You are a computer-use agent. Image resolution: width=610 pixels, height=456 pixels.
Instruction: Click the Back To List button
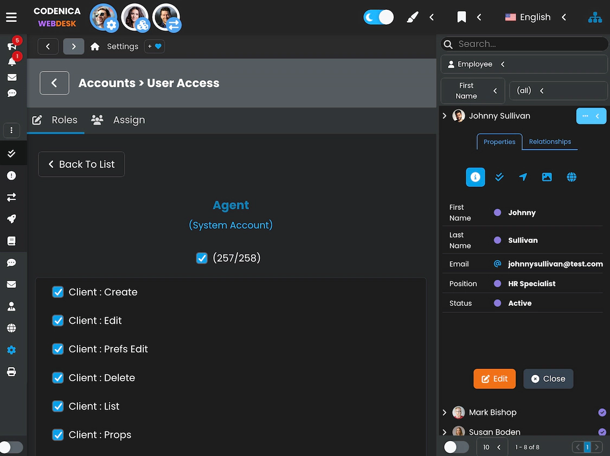(x=81, y=164)
